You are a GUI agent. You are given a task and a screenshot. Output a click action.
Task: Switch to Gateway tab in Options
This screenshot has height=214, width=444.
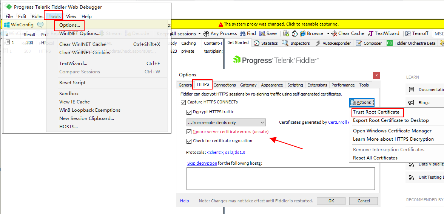(x=248, y=85)
